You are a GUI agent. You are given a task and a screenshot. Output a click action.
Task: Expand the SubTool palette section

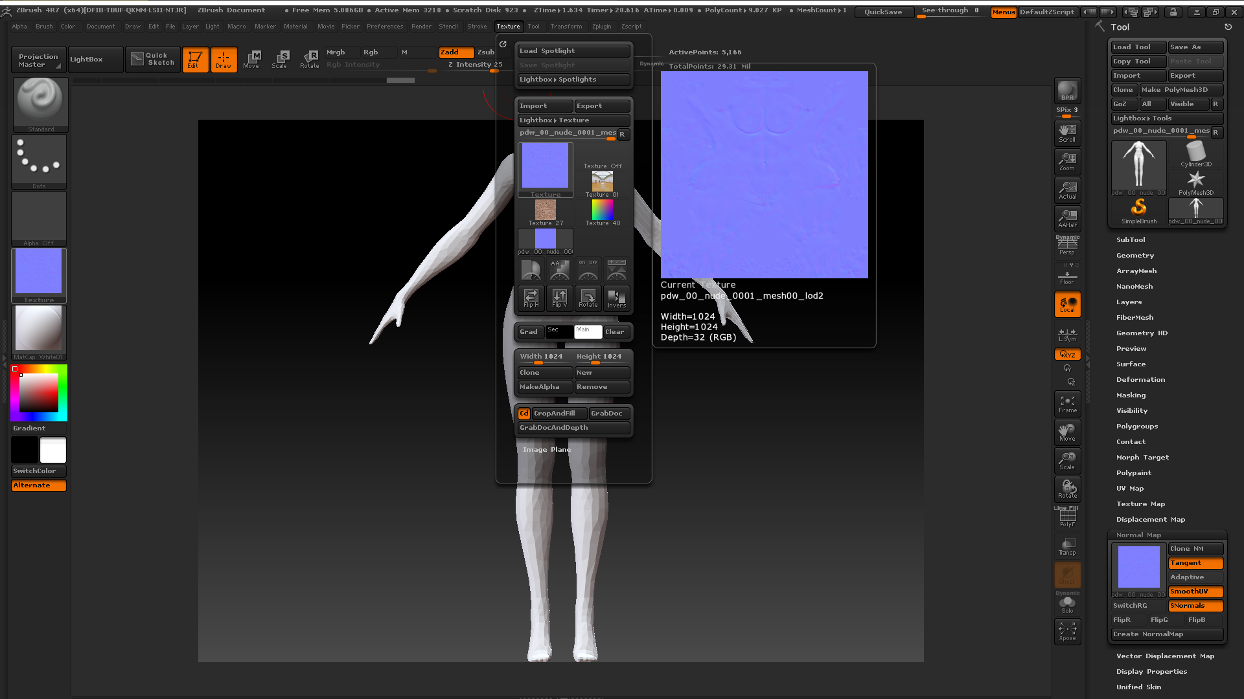[x=1131, y=240]
